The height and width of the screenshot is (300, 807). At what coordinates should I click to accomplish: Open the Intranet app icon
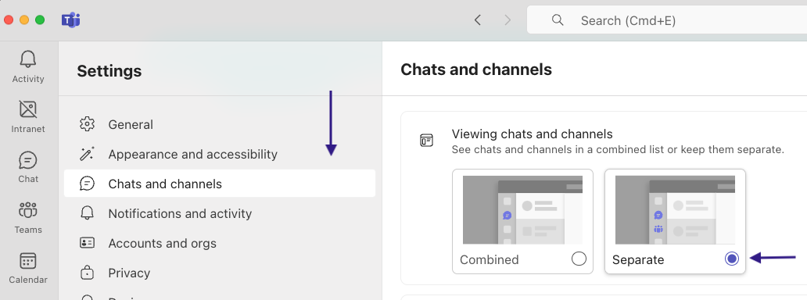28,109
